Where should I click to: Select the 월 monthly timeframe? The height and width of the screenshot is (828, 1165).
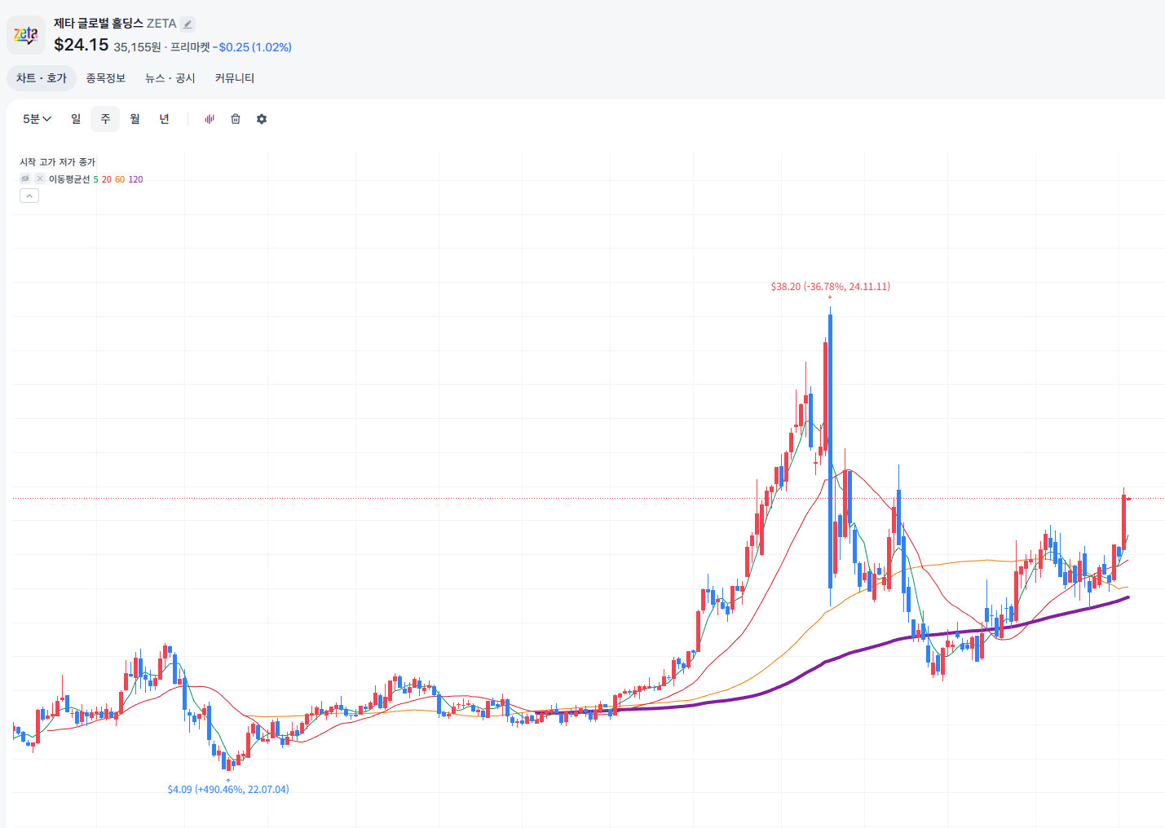135,119
